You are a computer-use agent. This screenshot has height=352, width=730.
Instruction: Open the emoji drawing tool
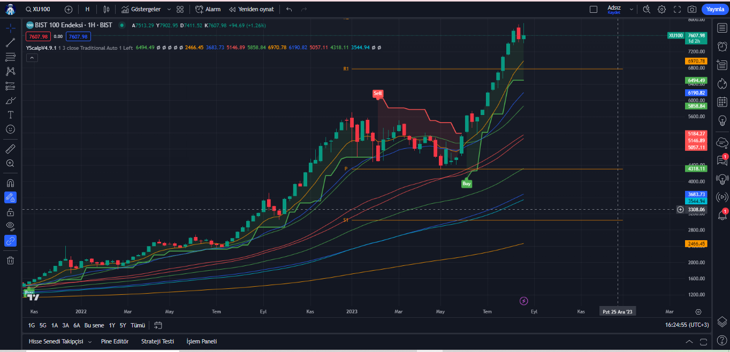10,129
